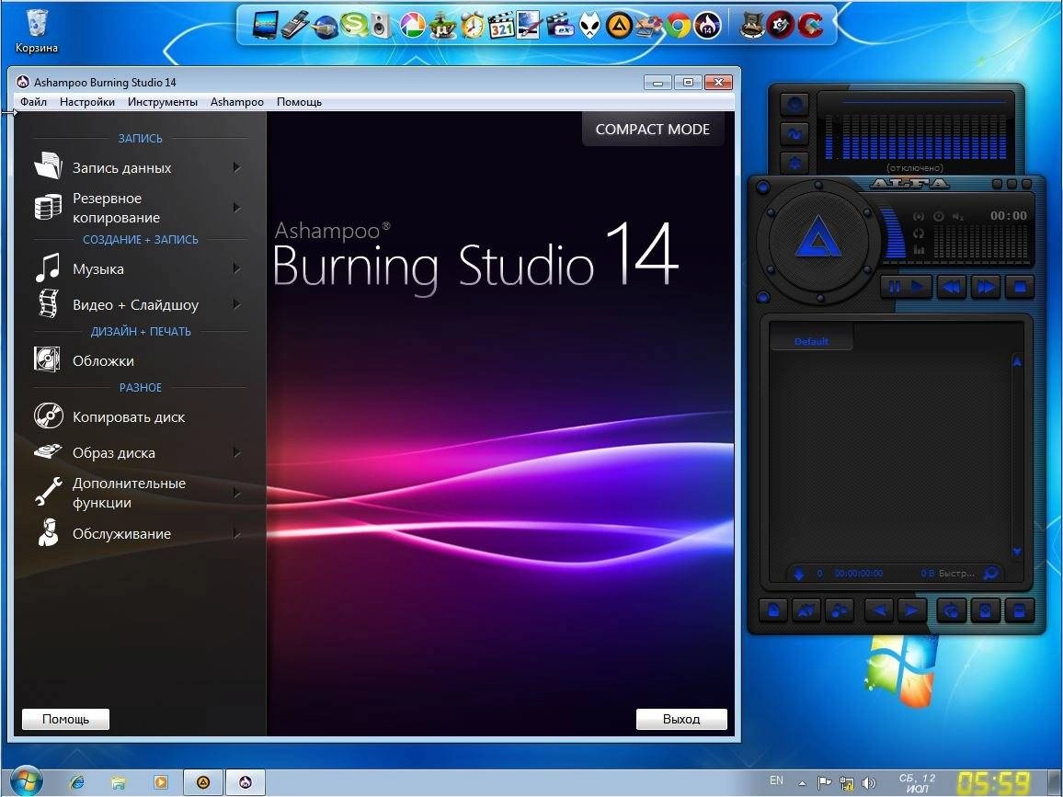Open the Настройки menu
Viewport: 1063px width, 797px height.
pos(86,102)
